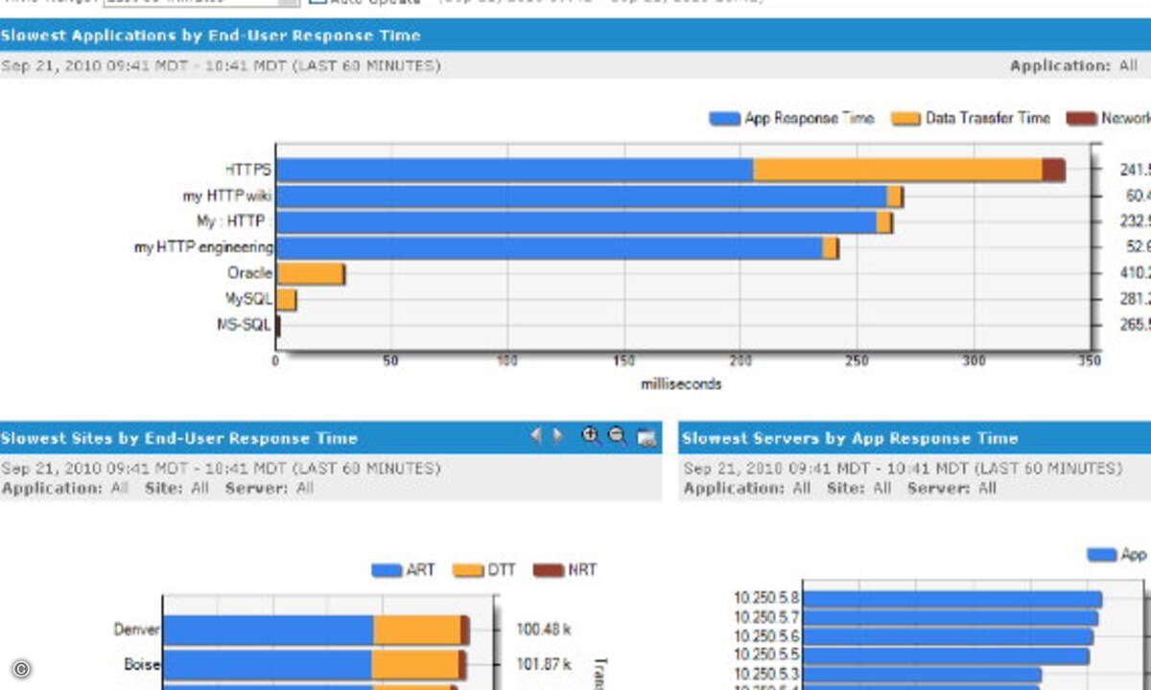Screen dimensions: 1151x690
Task: Click the 10.250.5.8 blue response bar
Action: click(952, 599)
